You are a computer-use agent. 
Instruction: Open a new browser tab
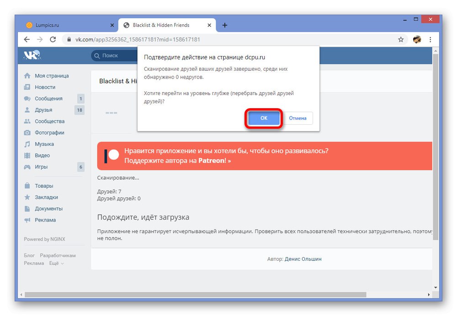coord(225,25)
